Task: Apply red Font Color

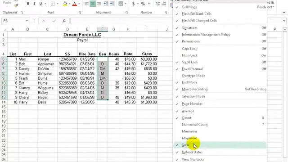Action: click(74, 4)
